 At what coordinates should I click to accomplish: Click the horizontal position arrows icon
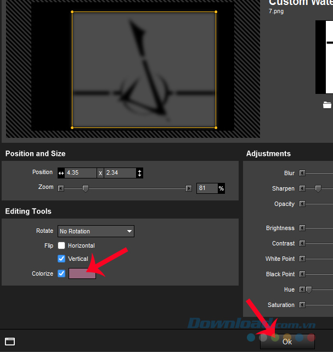61,173
